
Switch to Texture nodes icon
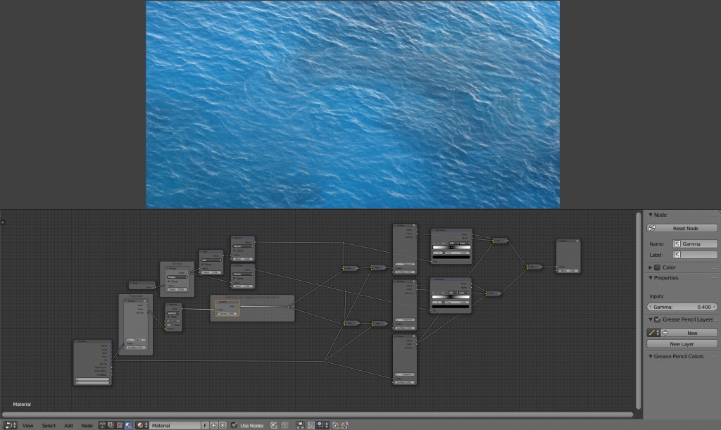[x=119, y=425]
